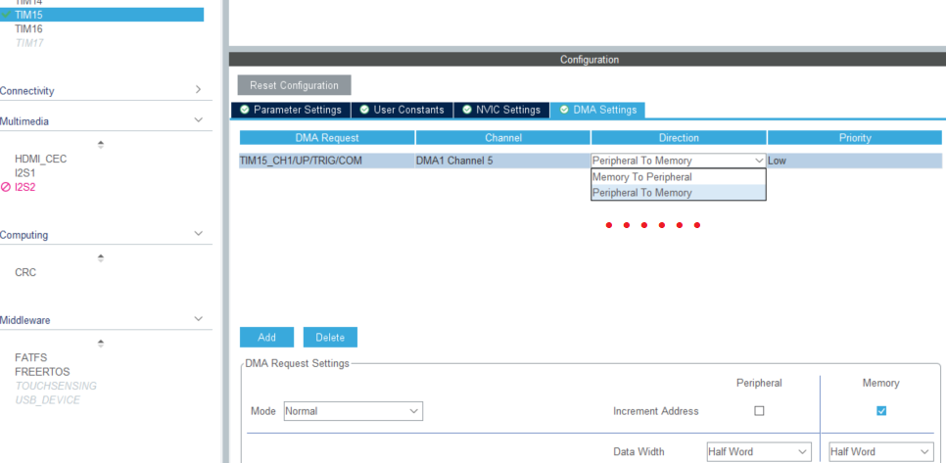The width and height of the screenshot is (946, 463).
Task: Click the sort arrows icon under Computing
Action: pyautogui.click(x=101, y=258)
